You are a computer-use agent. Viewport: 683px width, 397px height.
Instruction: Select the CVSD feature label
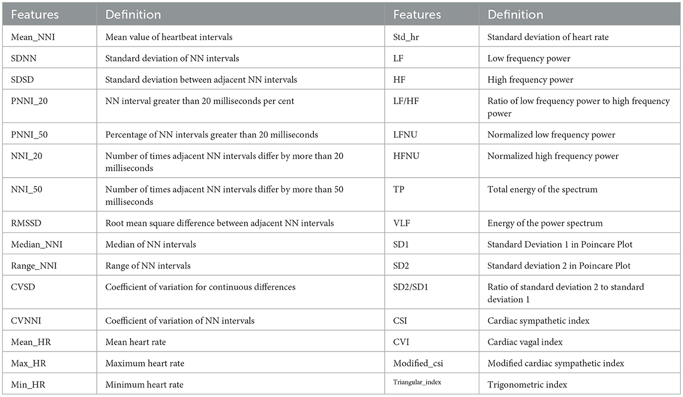pos(22,287)
